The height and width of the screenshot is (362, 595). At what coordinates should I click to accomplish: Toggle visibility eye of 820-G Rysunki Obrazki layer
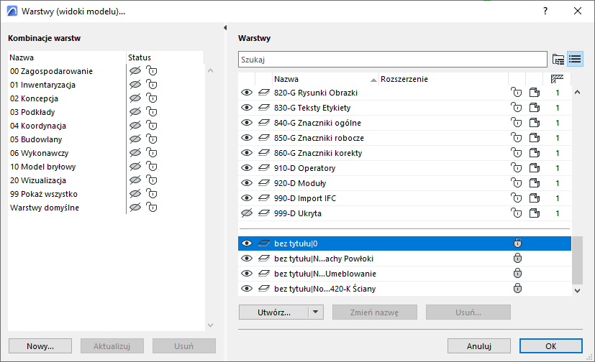247,93
